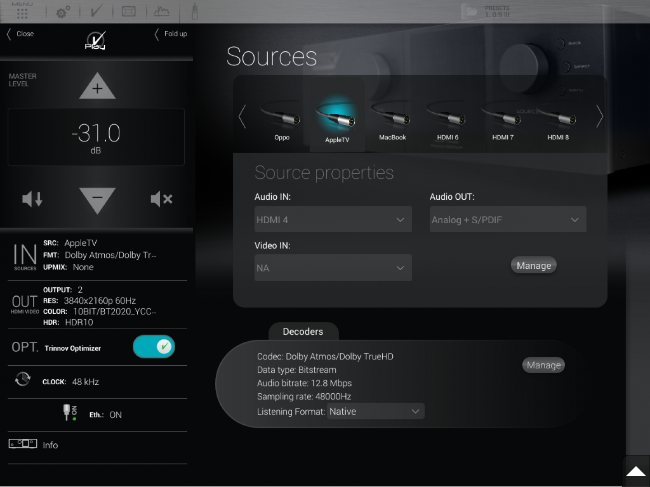Open the Menu grid icon
The width and height of the screenshot is (650, 487).
pos(22,11)
